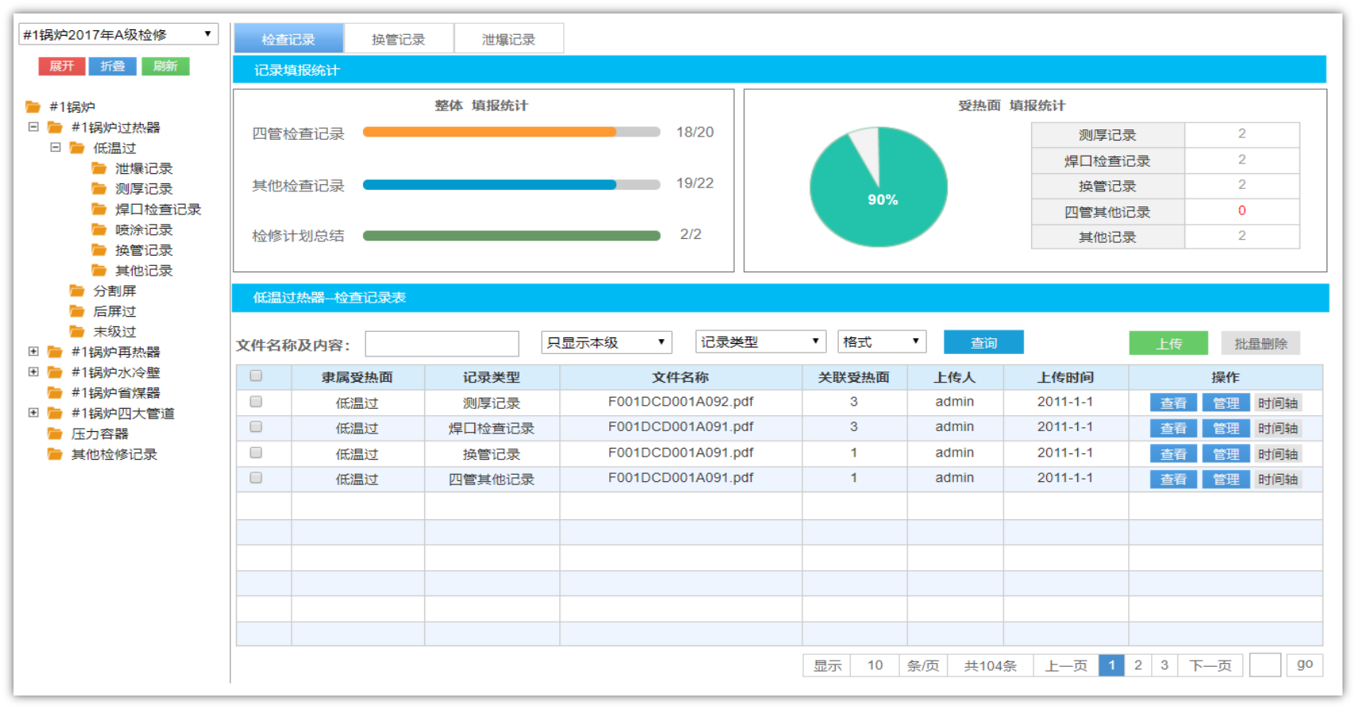This screenshot has width=1356, height=709.
Task: Select the folder icon for 焊口检查记录
Action: (99, 210)
